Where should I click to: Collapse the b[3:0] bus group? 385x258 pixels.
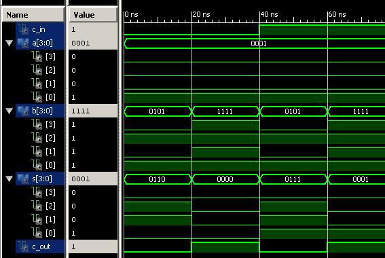pyautogui.click(x=9, y=111)
